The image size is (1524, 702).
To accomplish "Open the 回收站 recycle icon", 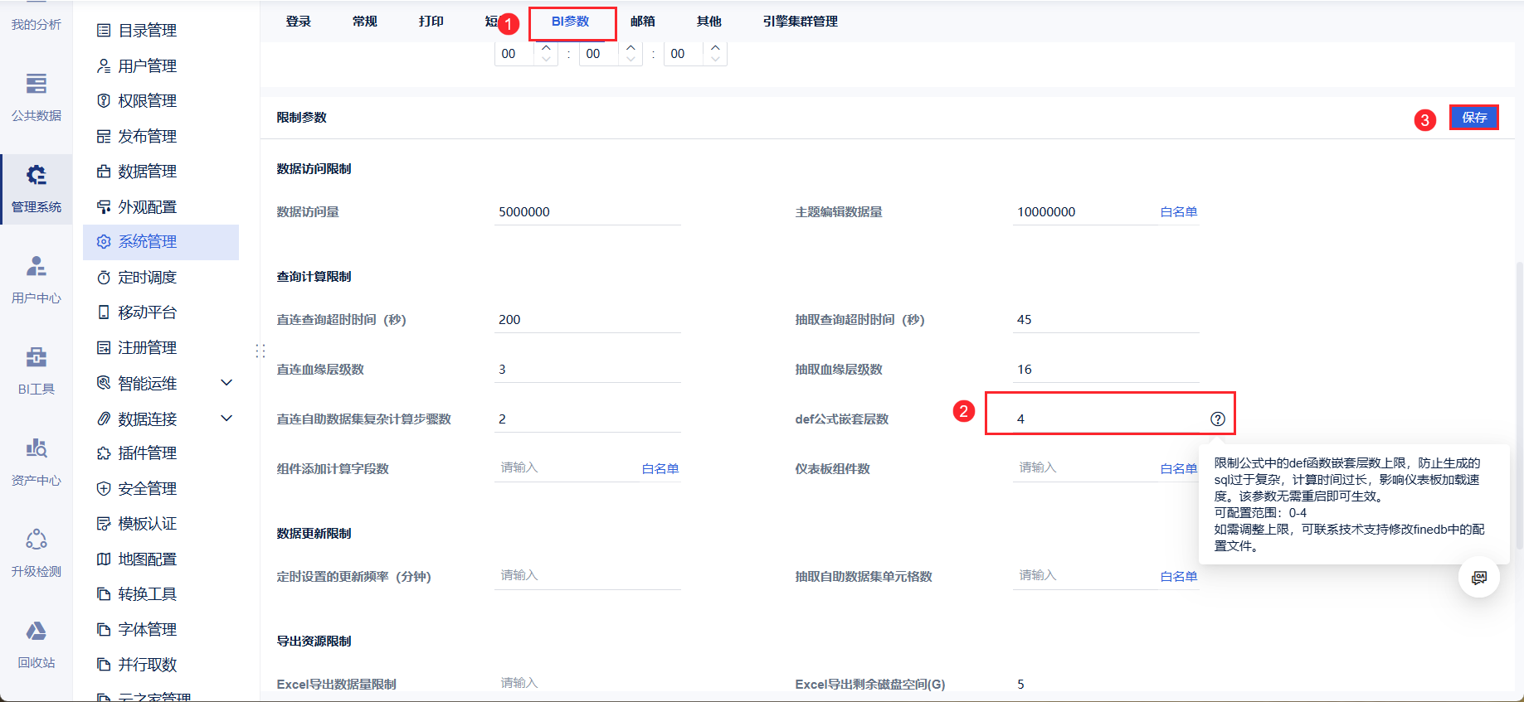I will click(37, 631).
